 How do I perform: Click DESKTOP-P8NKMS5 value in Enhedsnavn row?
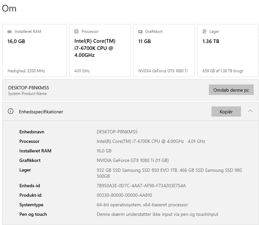[117, 132]
